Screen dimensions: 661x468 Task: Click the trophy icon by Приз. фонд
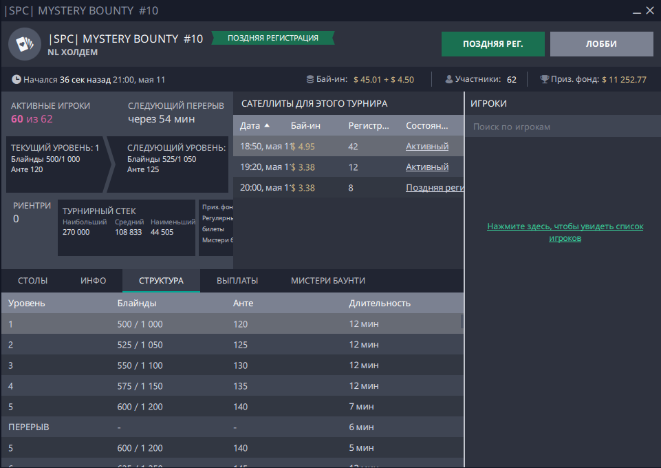point(544,80)
